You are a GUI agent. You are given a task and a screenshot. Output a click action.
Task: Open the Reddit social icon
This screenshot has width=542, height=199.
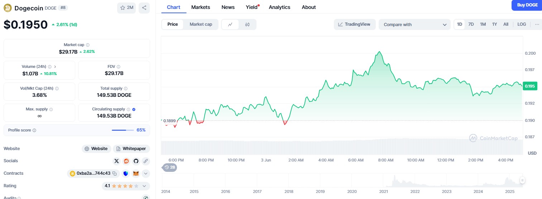click(126, 161)
